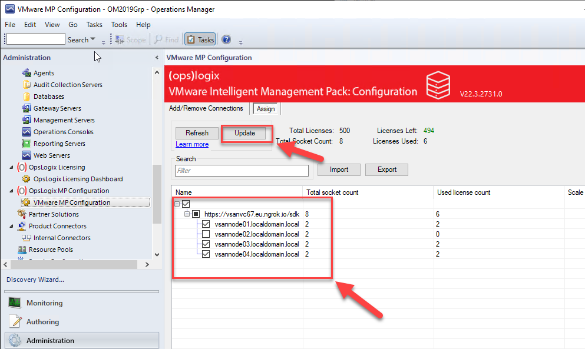Toggle the Tasks pane toolbar button
The width and height of the screenshot is (585, 349).
[x=200, y=39]
